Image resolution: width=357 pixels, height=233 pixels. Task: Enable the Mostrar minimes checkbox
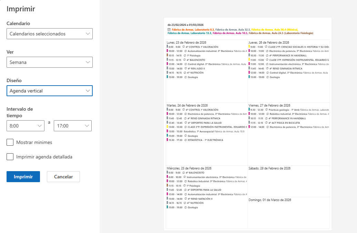[10, 142]
